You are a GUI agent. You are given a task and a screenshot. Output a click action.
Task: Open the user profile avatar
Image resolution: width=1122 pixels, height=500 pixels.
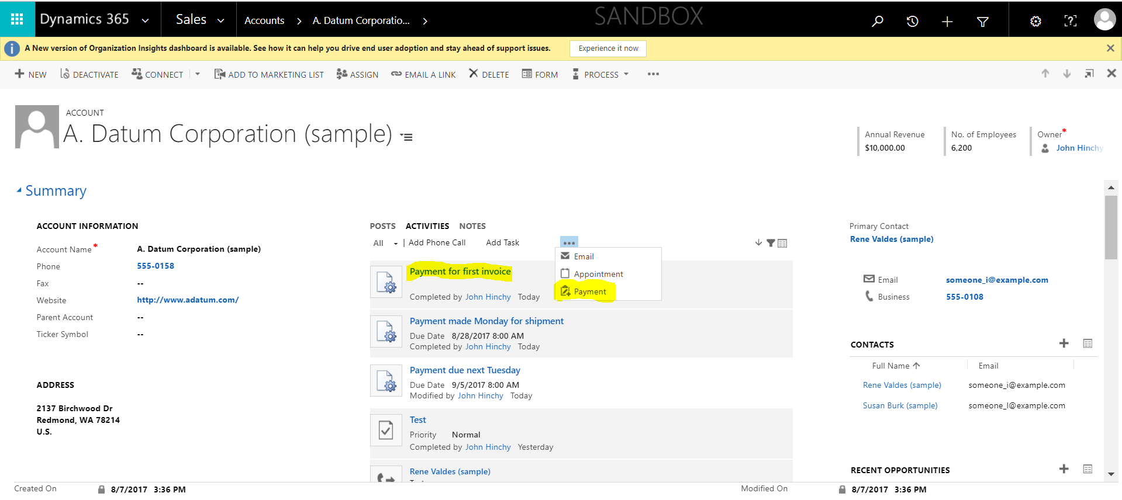pyautogui.click(x=1104, y=19)
